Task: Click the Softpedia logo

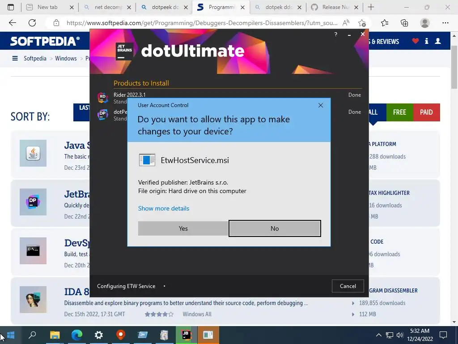Action: coord(45,41)
